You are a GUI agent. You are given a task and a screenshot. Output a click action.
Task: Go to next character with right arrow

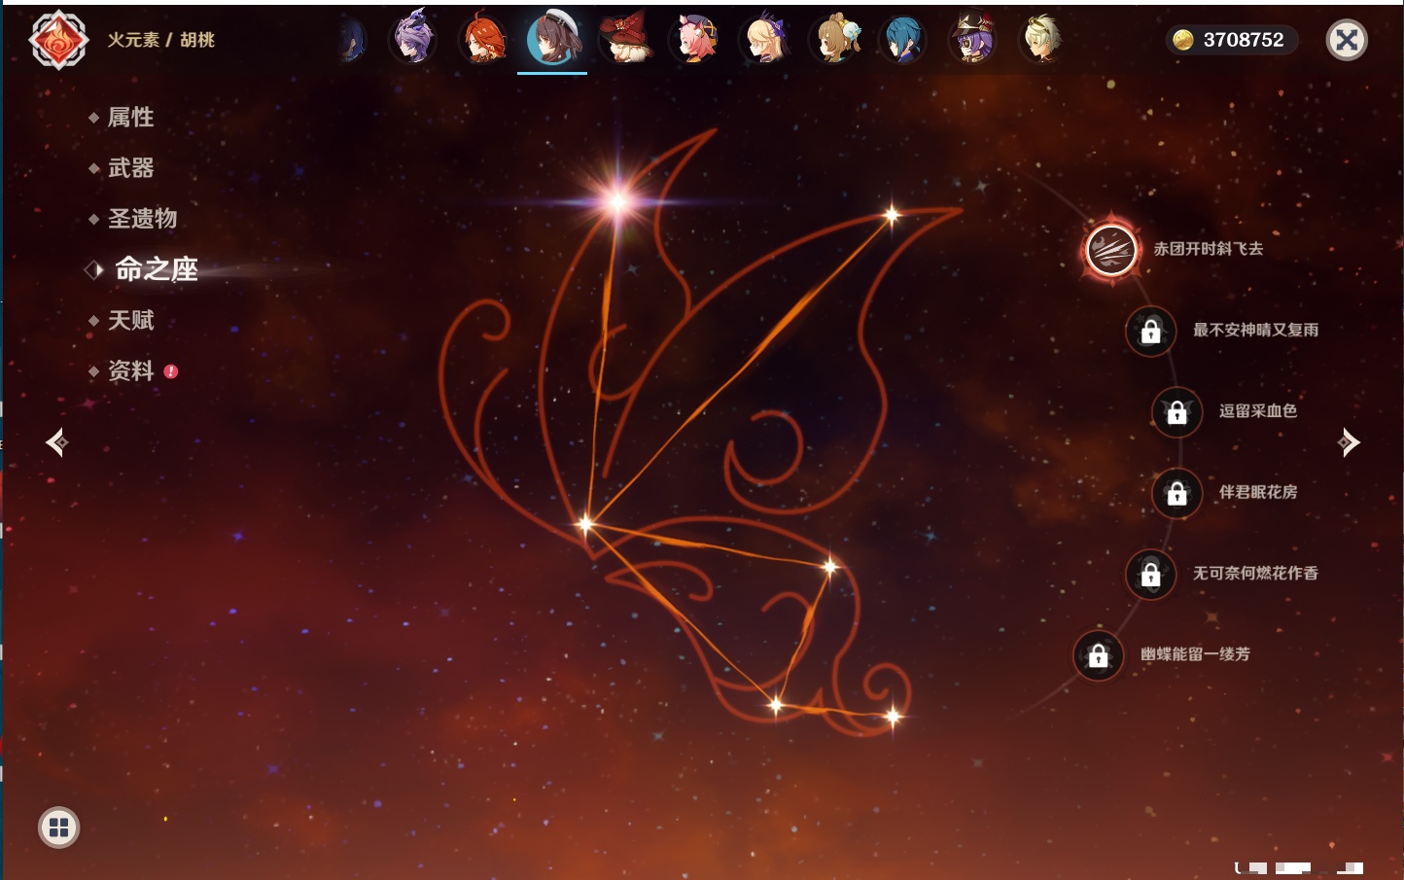coord(1349,442)
